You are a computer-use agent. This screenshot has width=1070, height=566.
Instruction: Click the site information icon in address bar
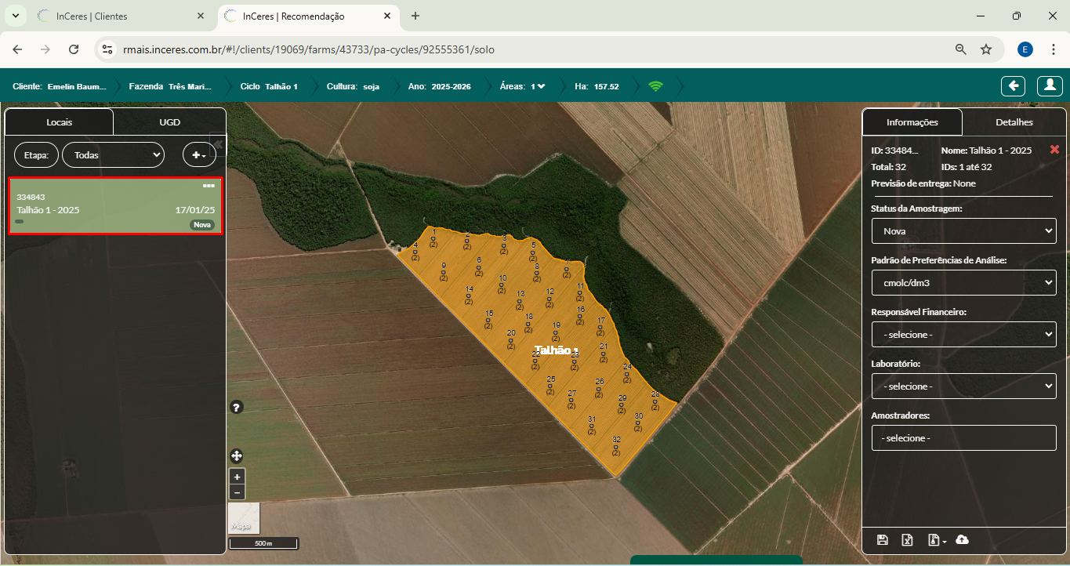coord(108,49)
